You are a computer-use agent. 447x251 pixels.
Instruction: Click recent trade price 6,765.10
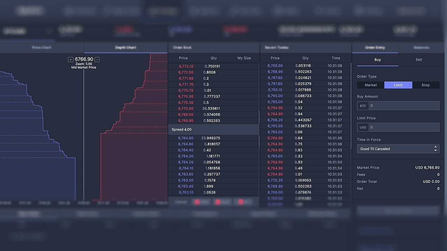coord(275,90)
